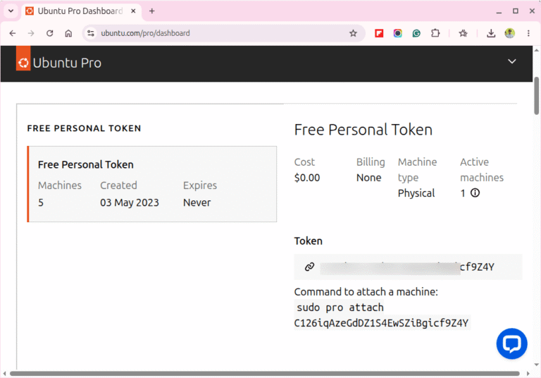Viewport: 541px width, 378px height.
Task: Click the attach command token string C126iqAze...
Action: click(381, 323)
